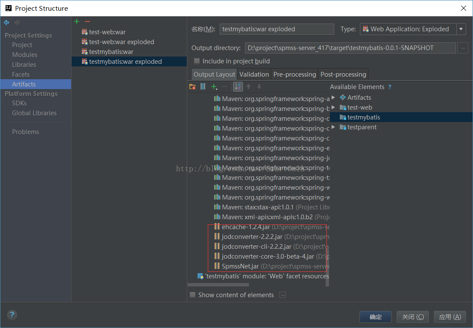Click the red remove artifact minus icon
473x328 pixels.
[87, 21]
